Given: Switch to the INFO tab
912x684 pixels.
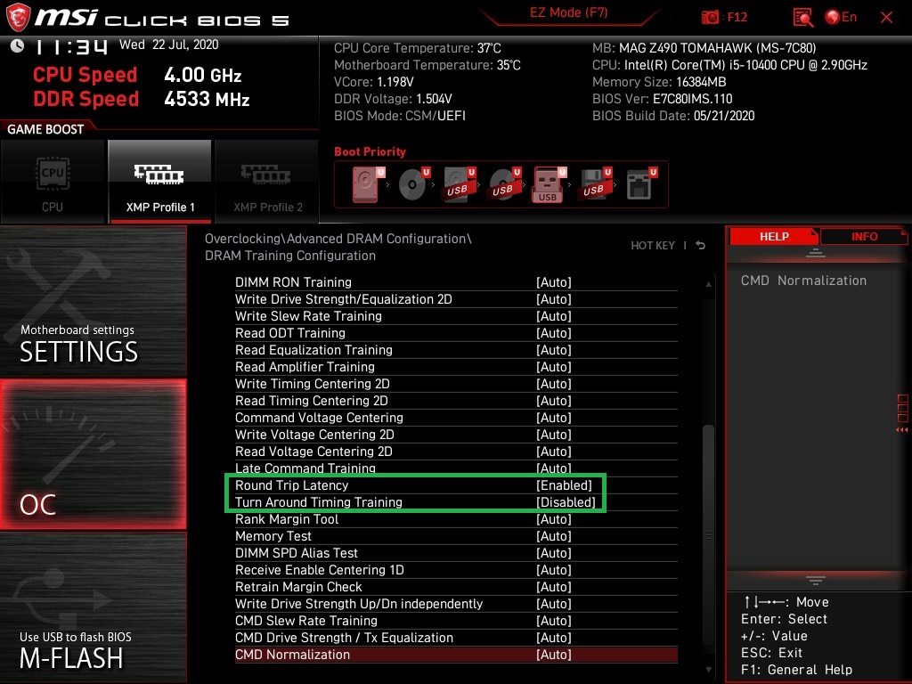Looking at the screenshot, I should (864, 237).
